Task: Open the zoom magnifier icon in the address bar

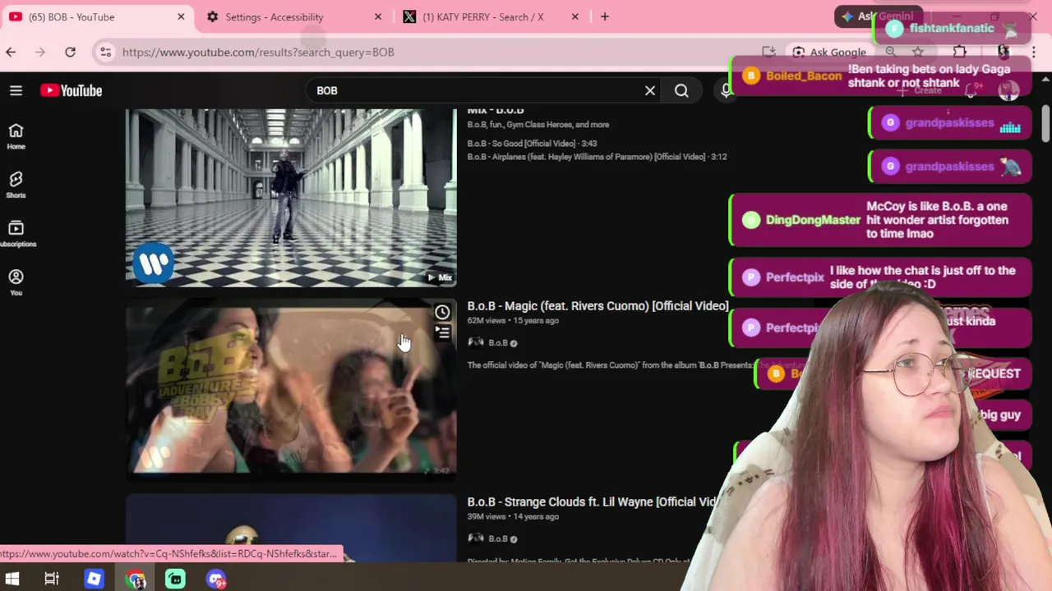Action: pyautogui.click(x=890, y=52)
